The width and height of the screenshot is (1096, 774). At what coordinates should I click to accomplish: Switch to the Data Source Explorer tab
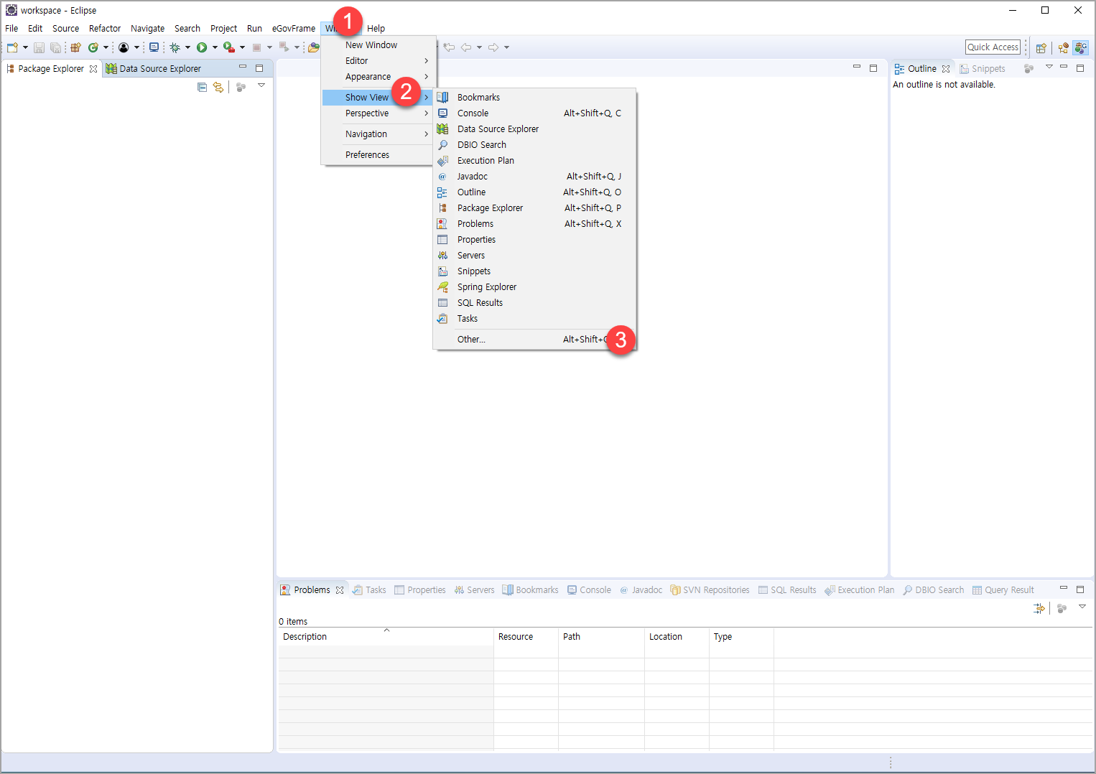(154, 69)
